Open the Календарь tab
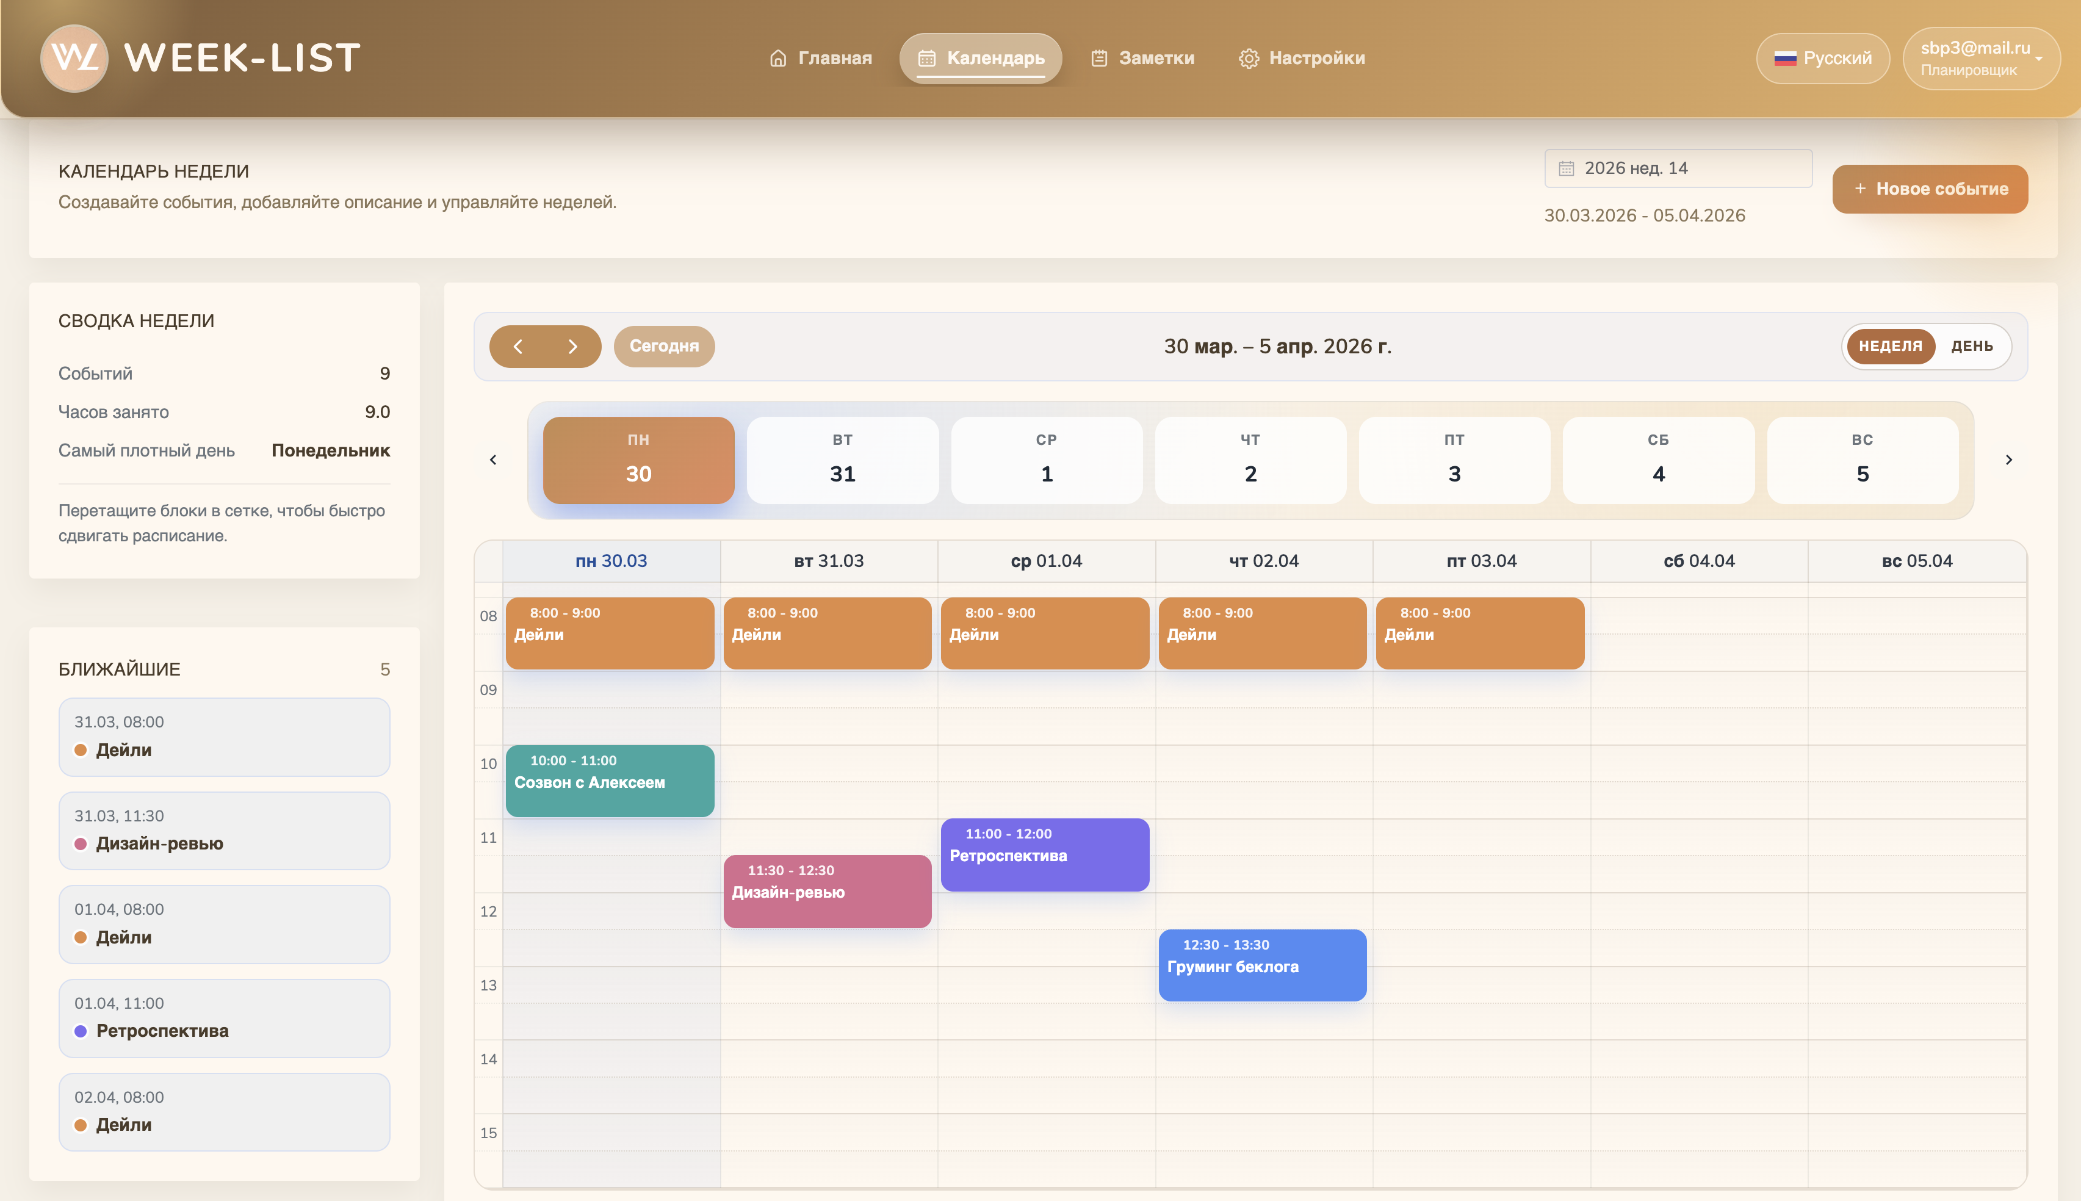This screenshot has width=2081, height=1201. click(980, 59)
